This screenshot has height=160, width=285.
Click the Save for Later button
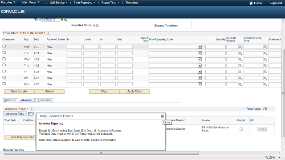pyautogui.click(x=19, y=92)
